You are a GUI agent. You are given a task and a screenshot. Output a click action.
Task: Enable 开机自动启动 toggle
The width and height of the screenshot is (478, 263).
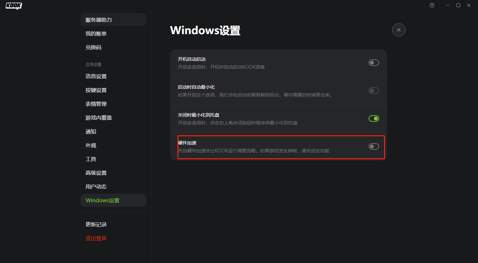click(x=374, y=62)
